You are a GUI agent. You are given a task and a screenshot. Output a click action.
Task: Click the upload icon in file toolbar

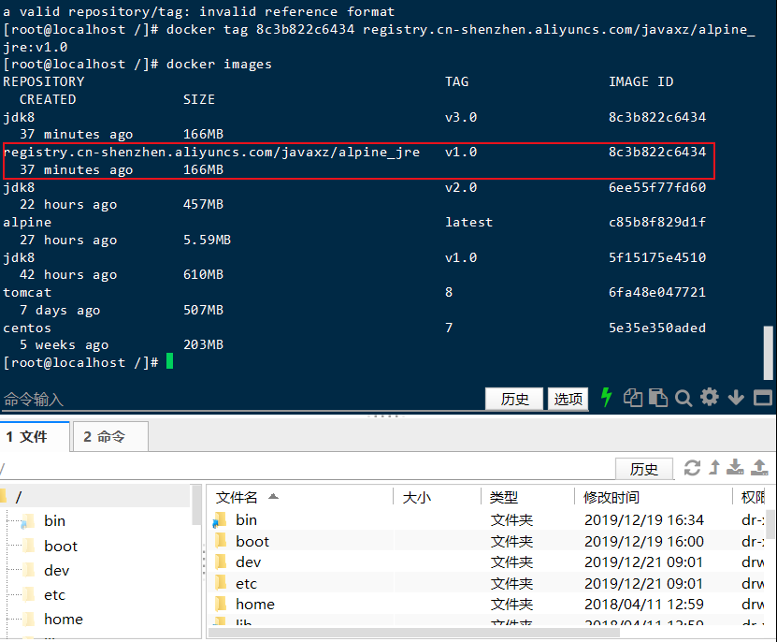coord(759,467)
